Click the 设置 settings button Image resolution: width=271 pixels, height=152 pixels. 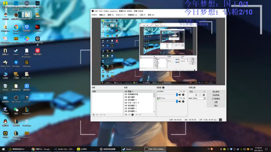click(216, 102)
